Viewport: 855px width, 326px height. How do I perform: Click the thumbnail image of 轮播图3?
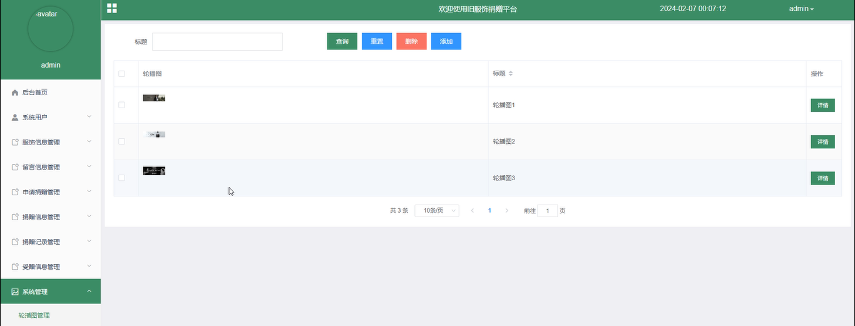pyautogui.click(x=154, y=171)
